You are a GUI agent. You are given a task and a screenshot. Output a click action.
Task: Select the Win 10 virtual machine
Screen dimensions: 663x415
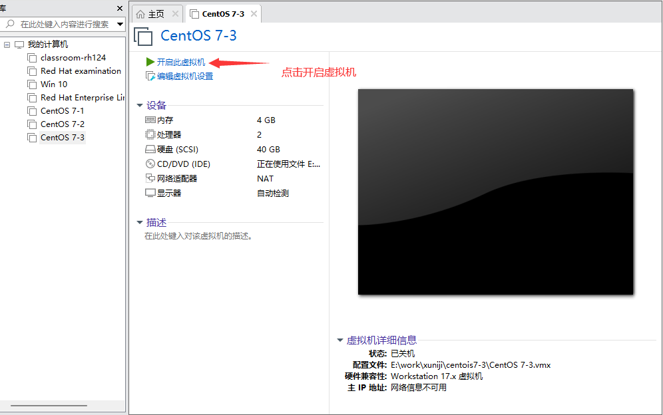click(x=52, y=84)
